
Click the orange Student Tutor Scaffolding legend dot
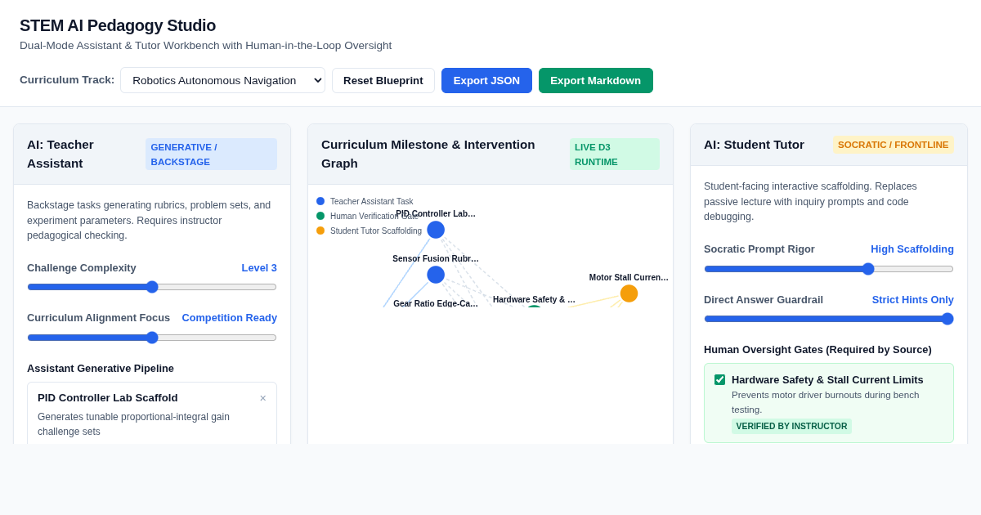tap(320, 231)
